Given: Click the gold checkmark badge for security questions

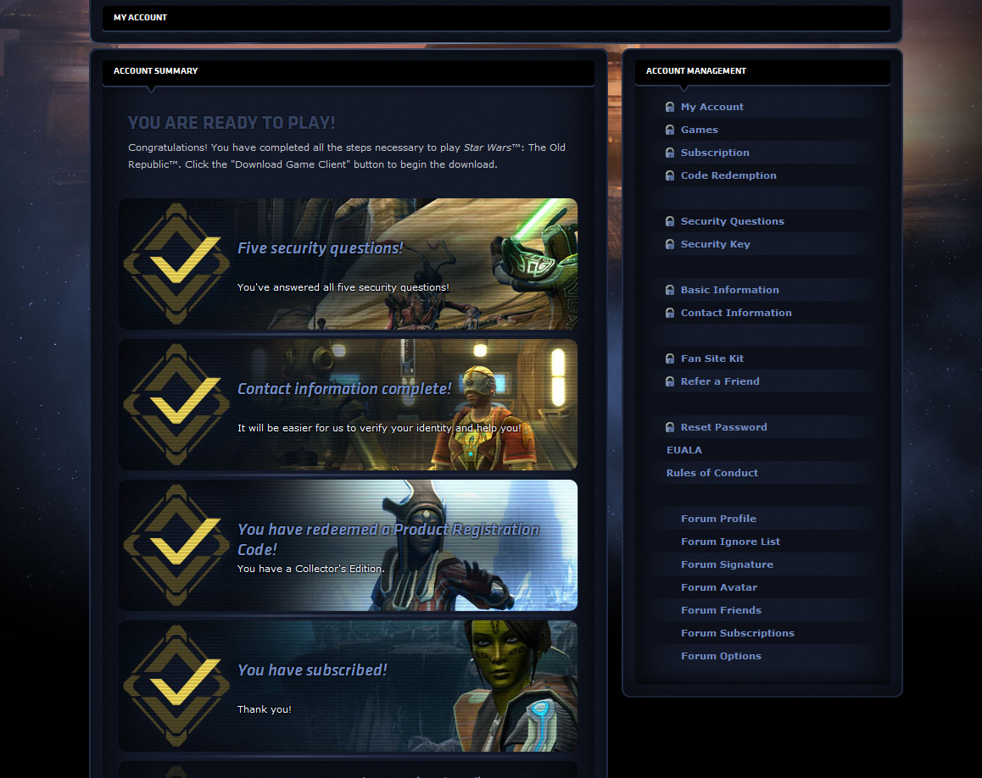Looking at the screenshot, I should (176, 264).
